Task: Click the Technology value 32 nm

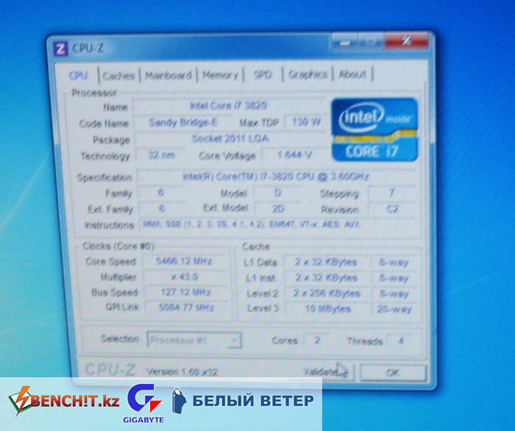Action: (161, 155)
